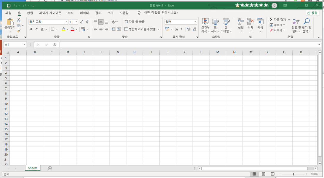Decrease font size button

click(x=87, y=22)
